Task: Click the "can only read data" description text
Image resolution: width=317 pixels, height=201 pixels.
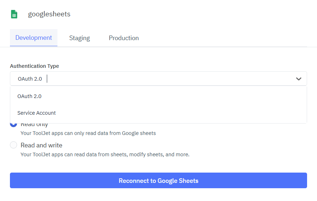Action: [x=88, y=134]
